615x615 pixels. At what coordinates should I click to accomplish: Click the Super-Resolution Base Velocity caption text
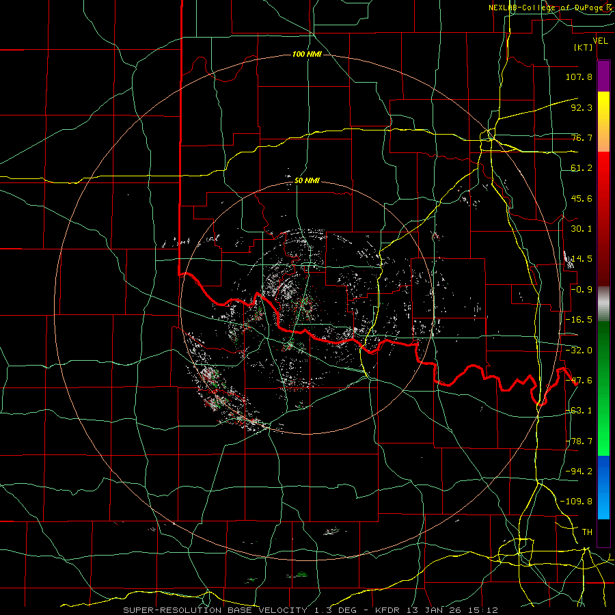point(311,610)
